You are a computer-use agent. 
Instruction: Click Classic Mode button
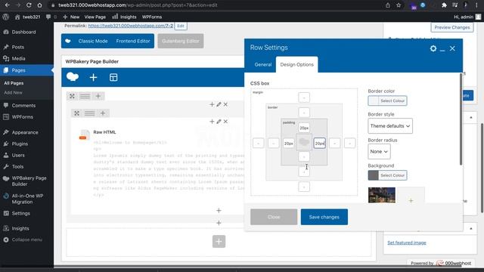click(x=93, y=41)
